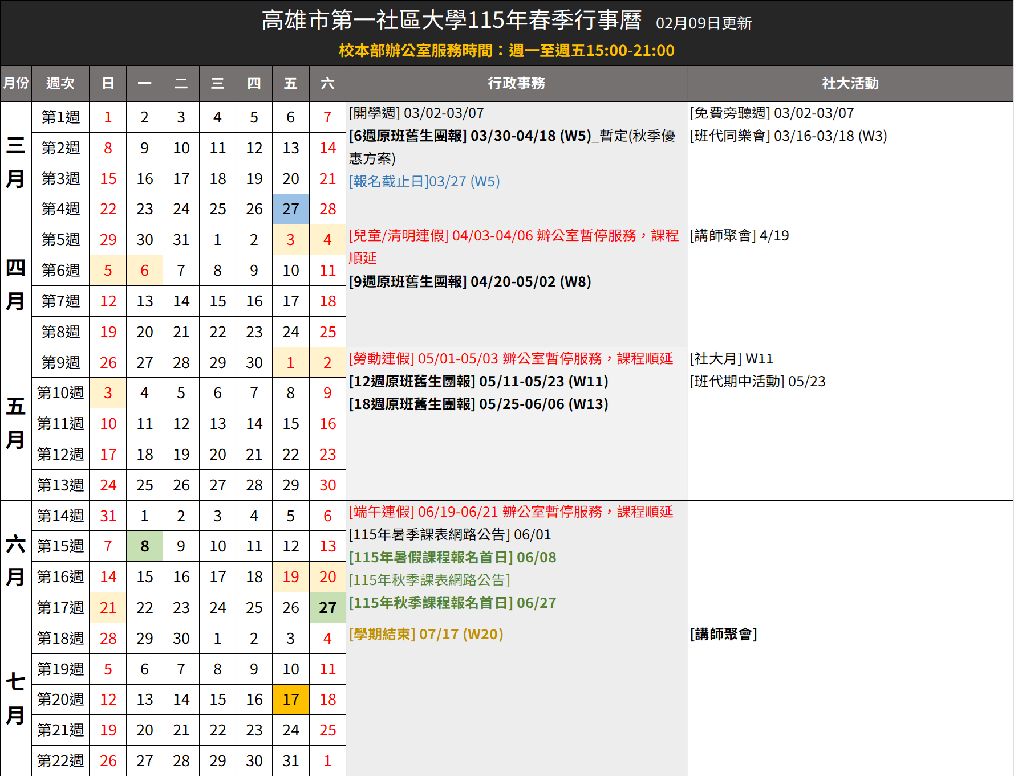This screenshot has width=1014, height=777.
Task: Click the 月份 column header
Action: point(16,84)
